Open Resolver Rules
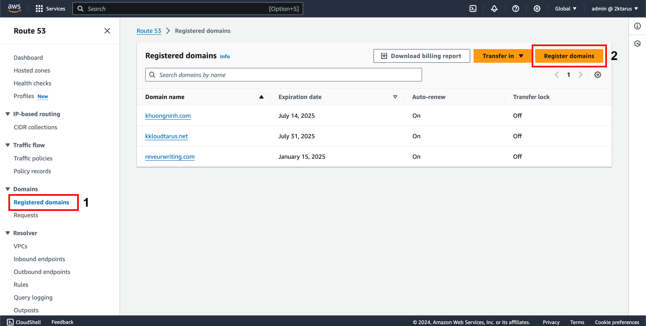Screen dimensions: 646x326 tap(21, 285)
